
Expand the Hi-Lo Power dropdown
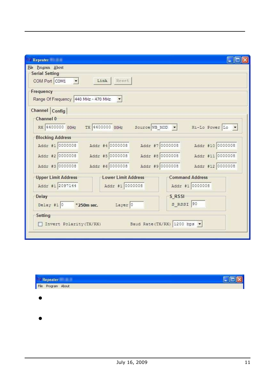[x=235, y=127]
